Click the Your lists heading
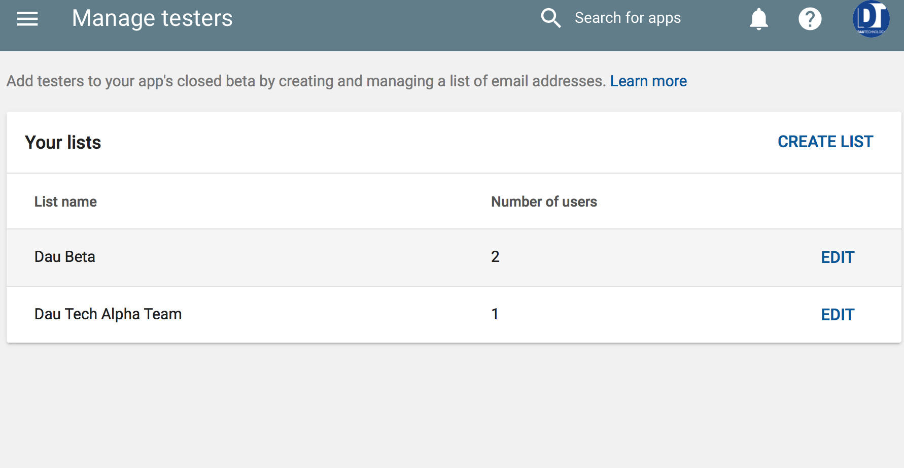The width and height of the screenshot is (904, 468). [63, 143]
